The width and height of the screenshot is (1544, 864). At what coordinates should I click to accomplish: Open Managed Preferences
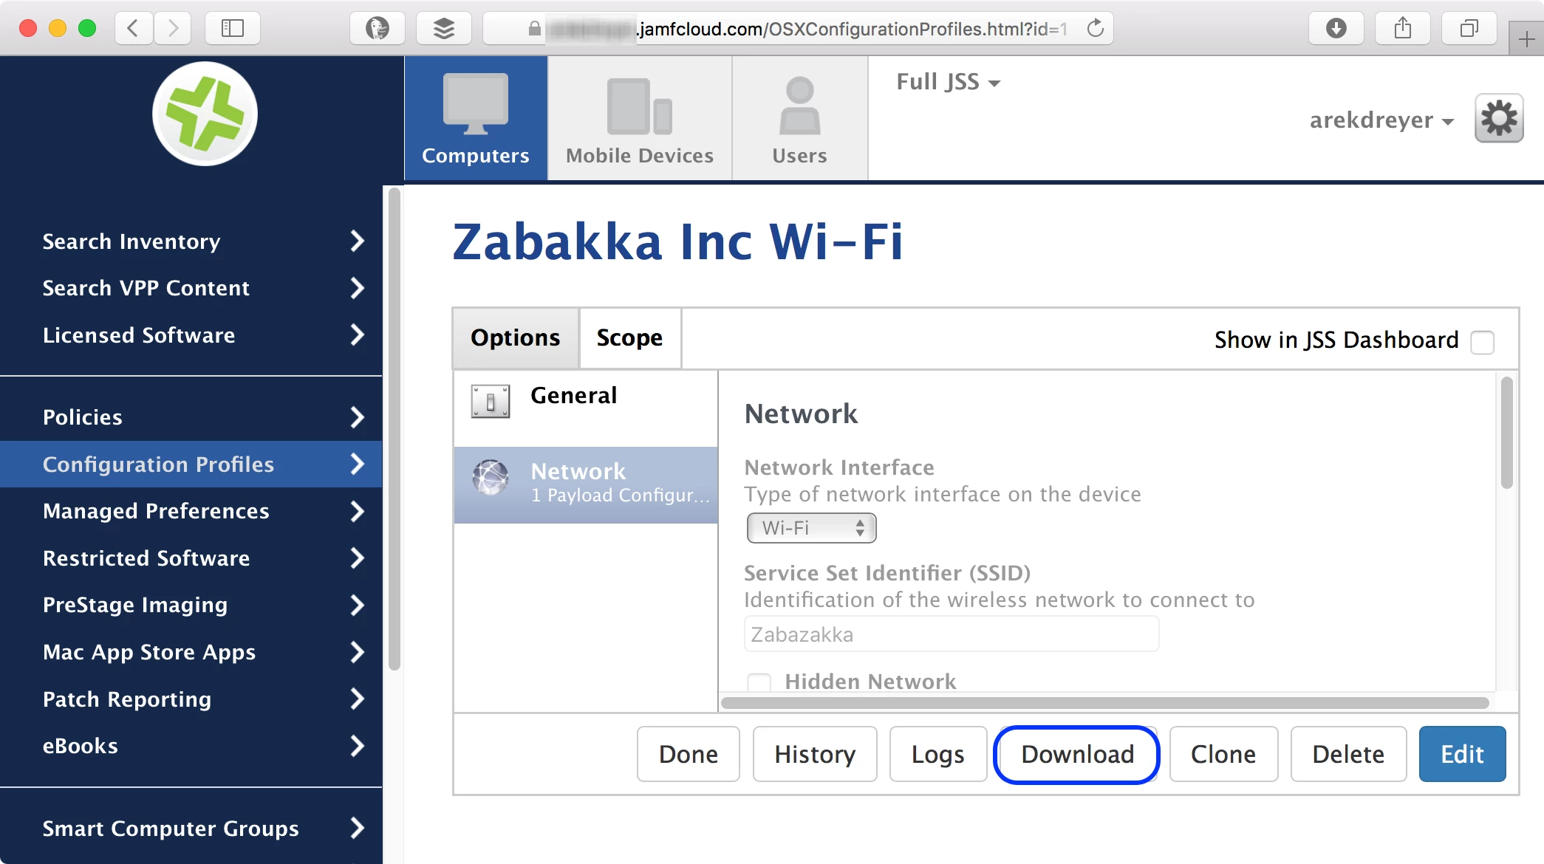pyautogui.click(x=191, y=511)
